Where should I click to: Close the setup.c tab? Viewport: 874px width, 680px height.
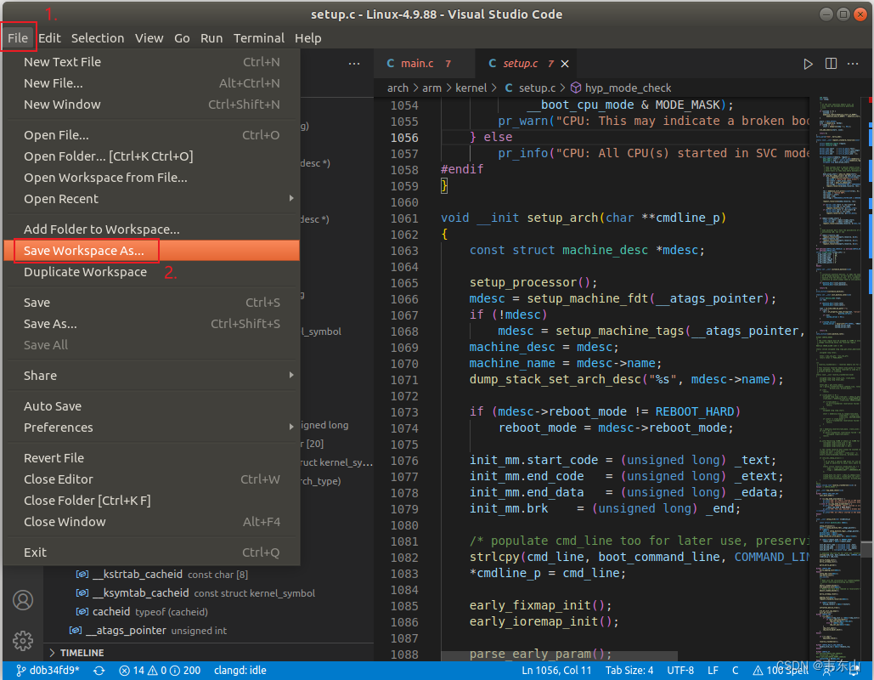pos(565,64)
